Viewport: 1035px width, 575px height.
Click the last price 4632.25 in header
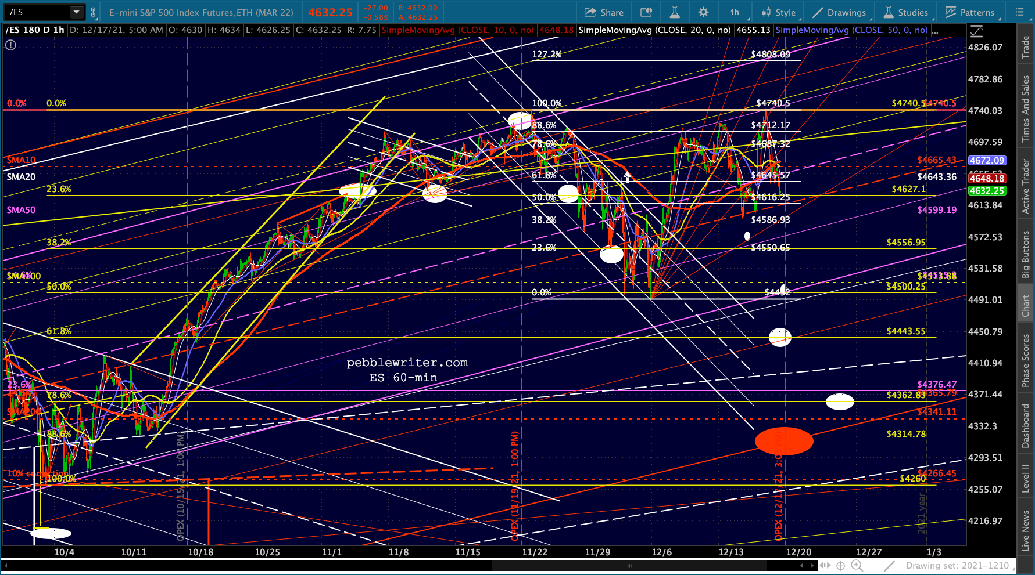tap(330, 12)
